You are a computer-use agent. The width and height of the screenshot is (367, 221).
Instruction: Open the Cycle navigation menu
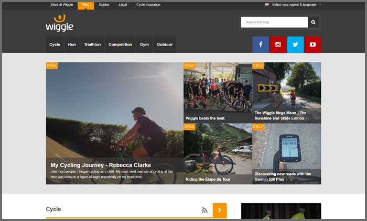(x=55, y=45)
